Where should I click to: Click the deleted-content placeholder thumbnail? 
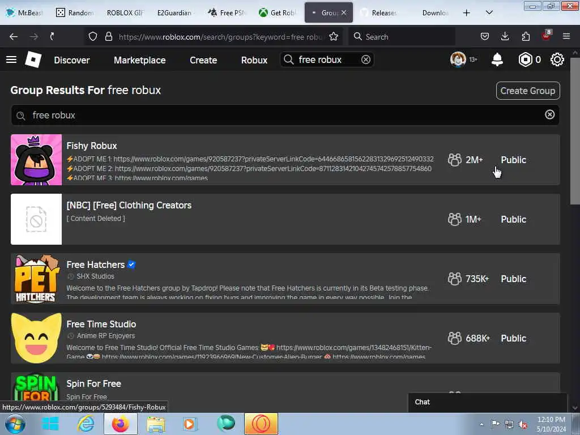point(36,219)
